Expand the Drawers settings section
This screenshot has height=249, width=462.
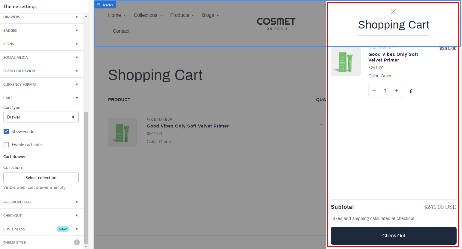click(41, 17)
